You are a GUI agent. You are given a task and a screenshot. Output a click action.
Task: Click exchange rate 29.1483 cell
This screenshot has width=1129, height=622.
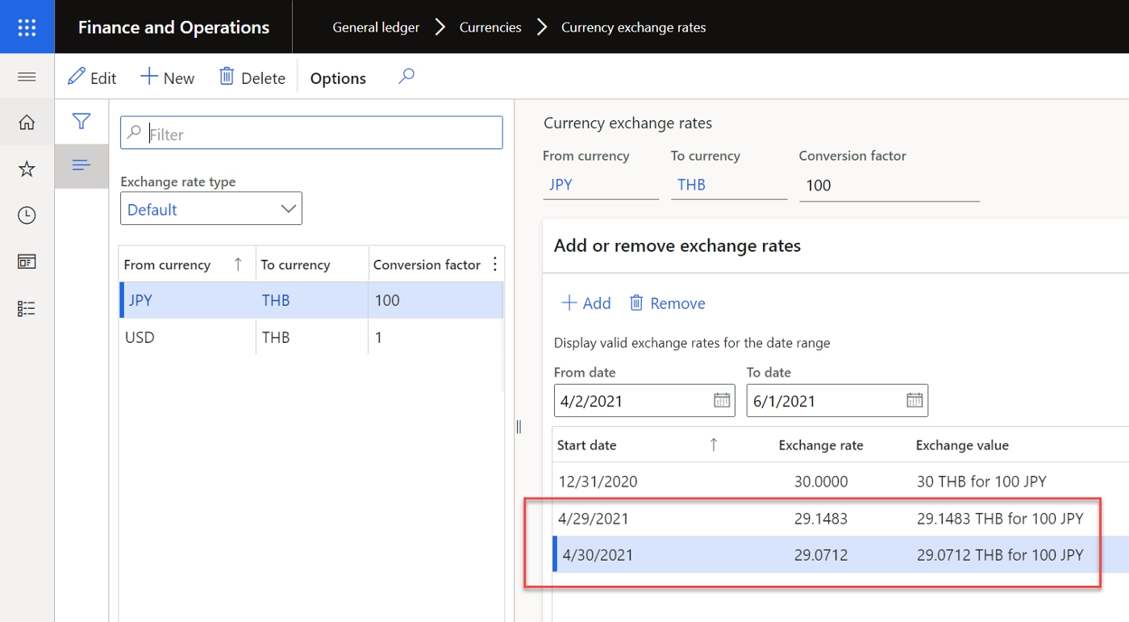click(821, 518)
